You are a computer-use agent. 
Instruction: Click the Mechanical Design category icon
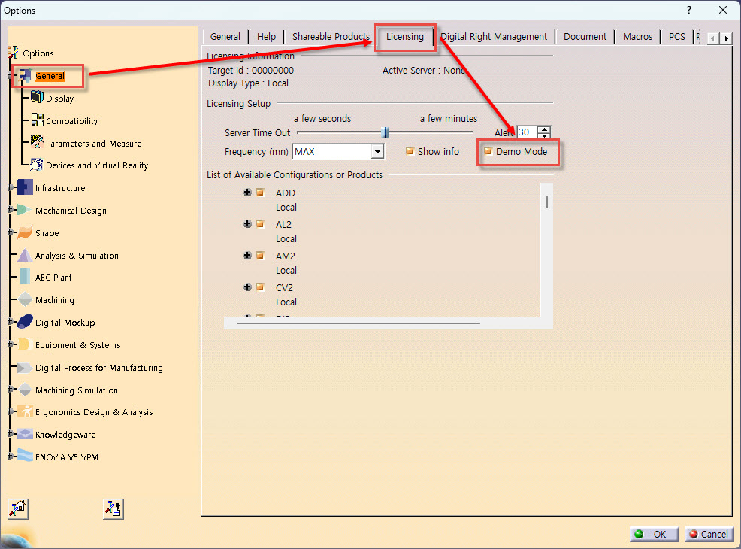[x=25, y=210]
